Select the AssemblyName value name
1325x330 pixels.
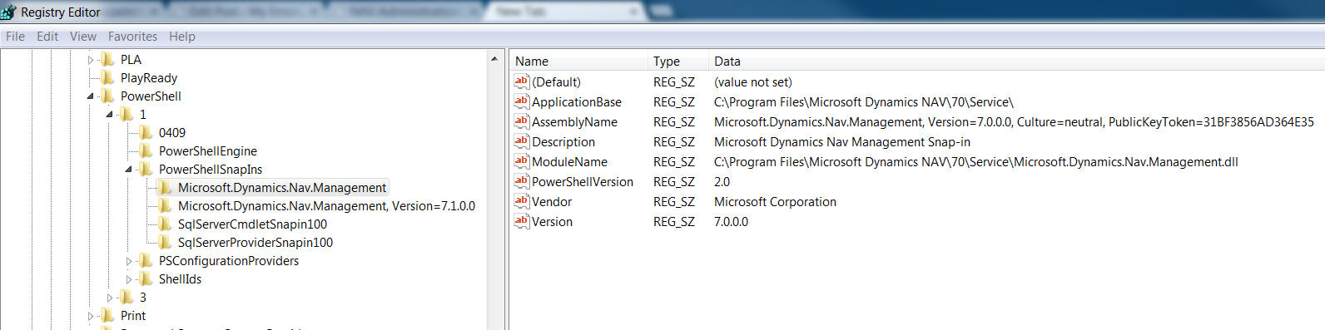[x=574, y=121]
